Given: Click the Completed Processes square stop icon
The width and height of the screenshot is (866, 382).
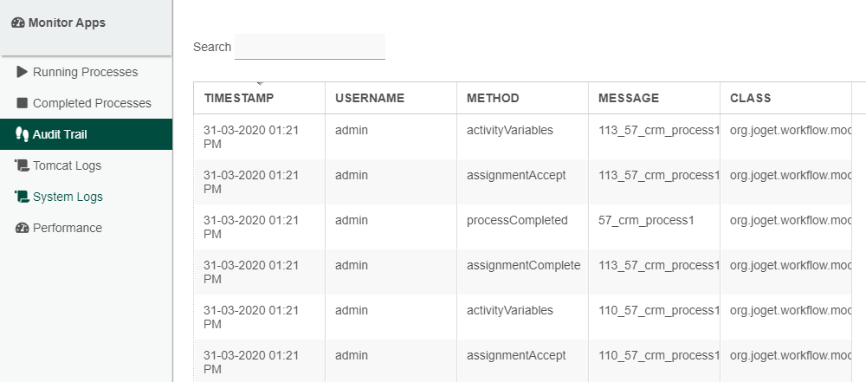Looking at the screenshot, I should pos(23,103).
